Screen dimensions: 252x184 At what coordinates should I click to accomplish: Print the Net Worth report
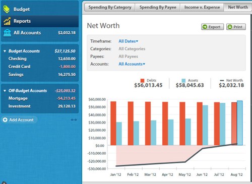(x=236, y=27)
